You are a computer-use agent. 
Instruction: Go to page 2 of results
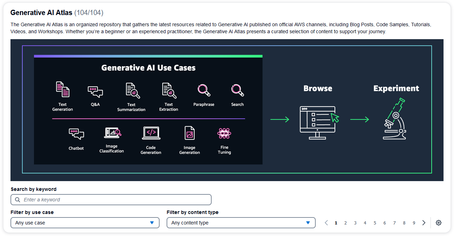tap(345, 223)
